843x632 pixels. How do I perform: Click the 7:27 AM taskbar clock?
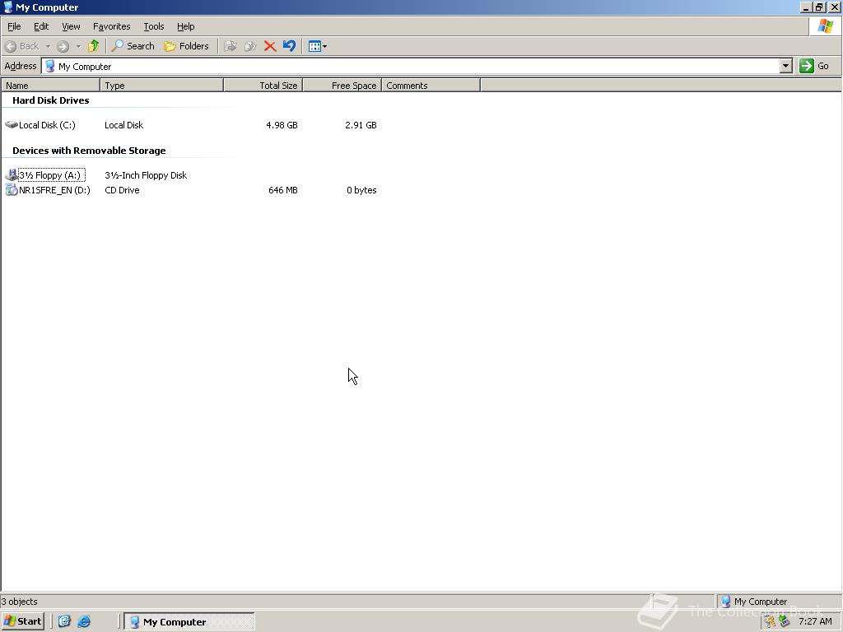[815, 622]
